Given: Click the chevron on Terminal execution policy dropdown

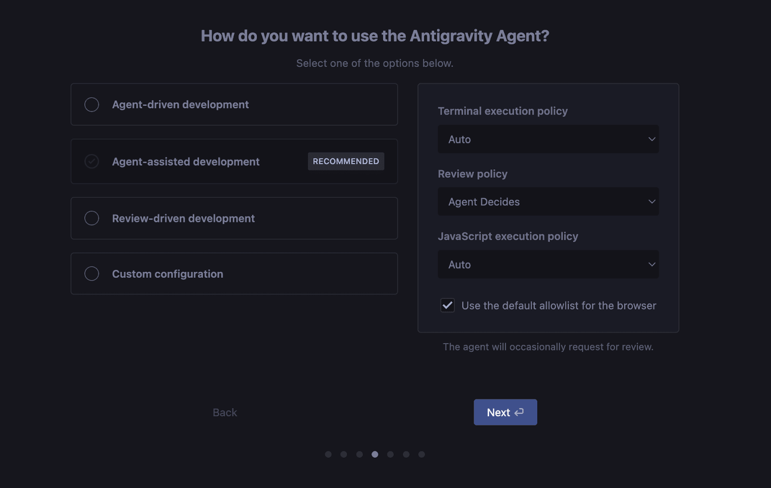Looking at the screenshot, I should point(652,139).
